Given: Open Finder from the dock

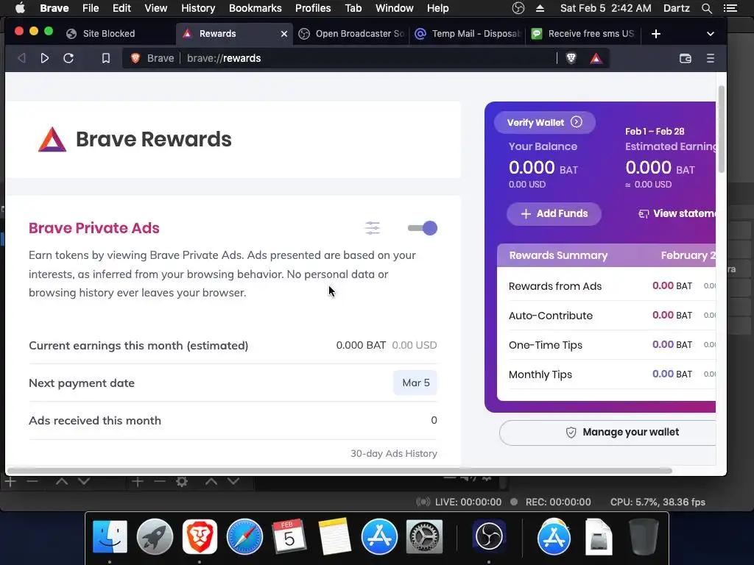Looking at the screenshot, I should click(x=110, y=536).
